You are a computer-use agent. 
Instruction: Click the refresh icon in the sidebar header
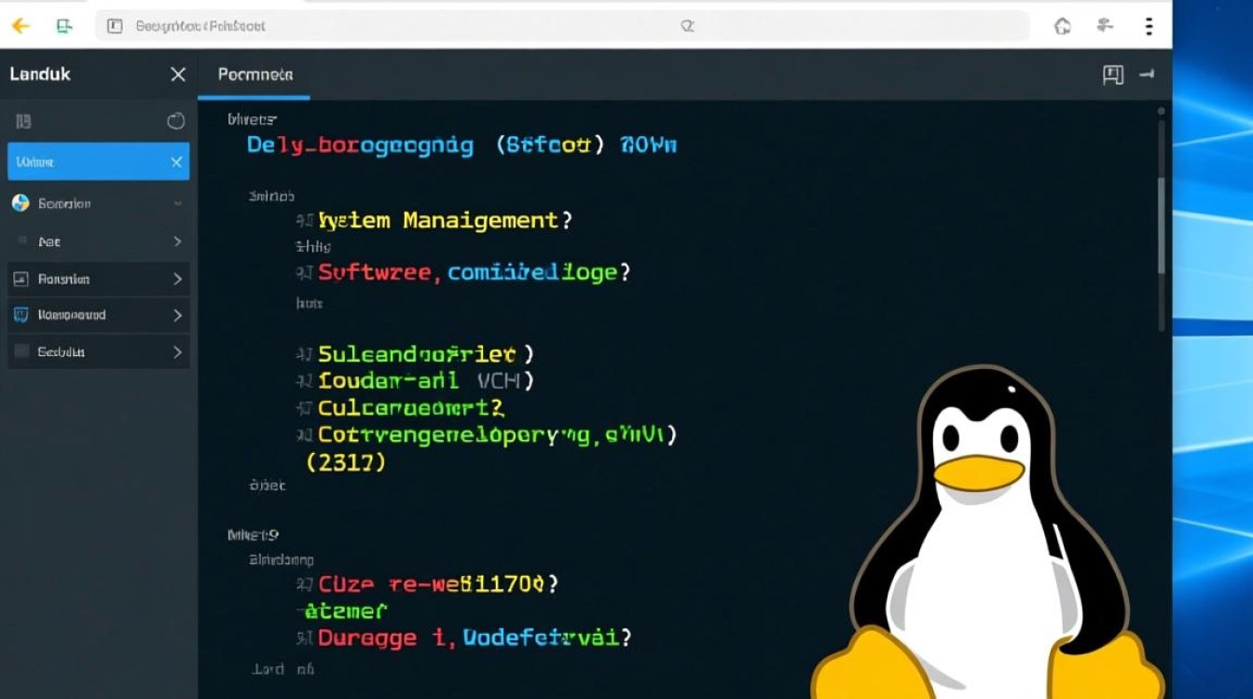click(175, 121)
